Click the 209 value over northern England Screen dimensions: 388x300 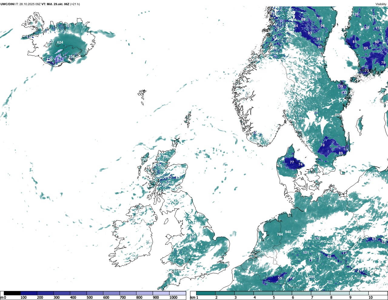193,237
